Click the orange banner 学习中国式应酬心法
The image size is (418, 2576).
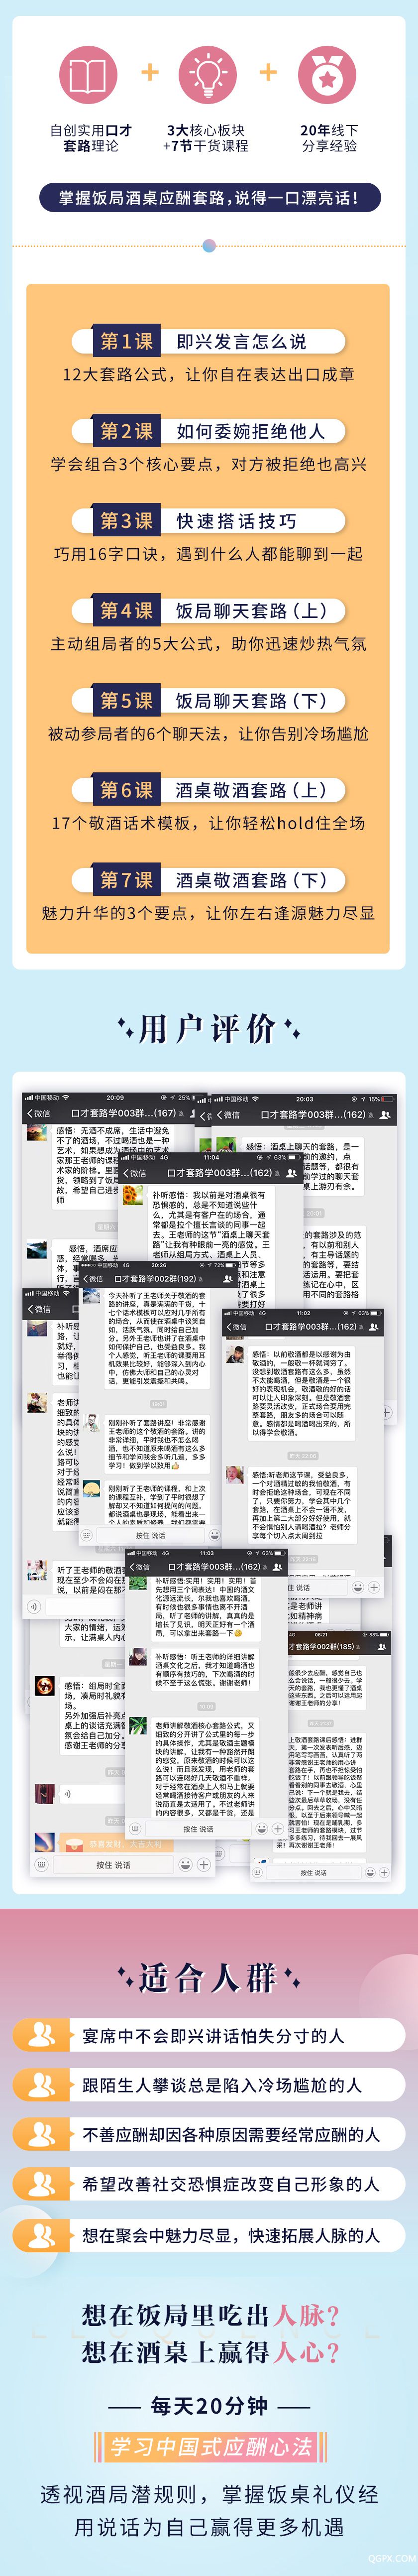(x=210, y=2447)
